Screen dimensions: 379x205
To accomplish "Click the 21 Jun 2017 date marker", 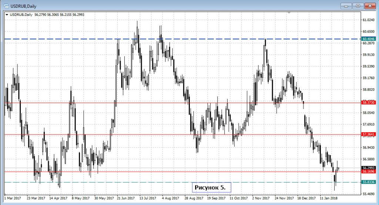I will click(x=126, y=198).
